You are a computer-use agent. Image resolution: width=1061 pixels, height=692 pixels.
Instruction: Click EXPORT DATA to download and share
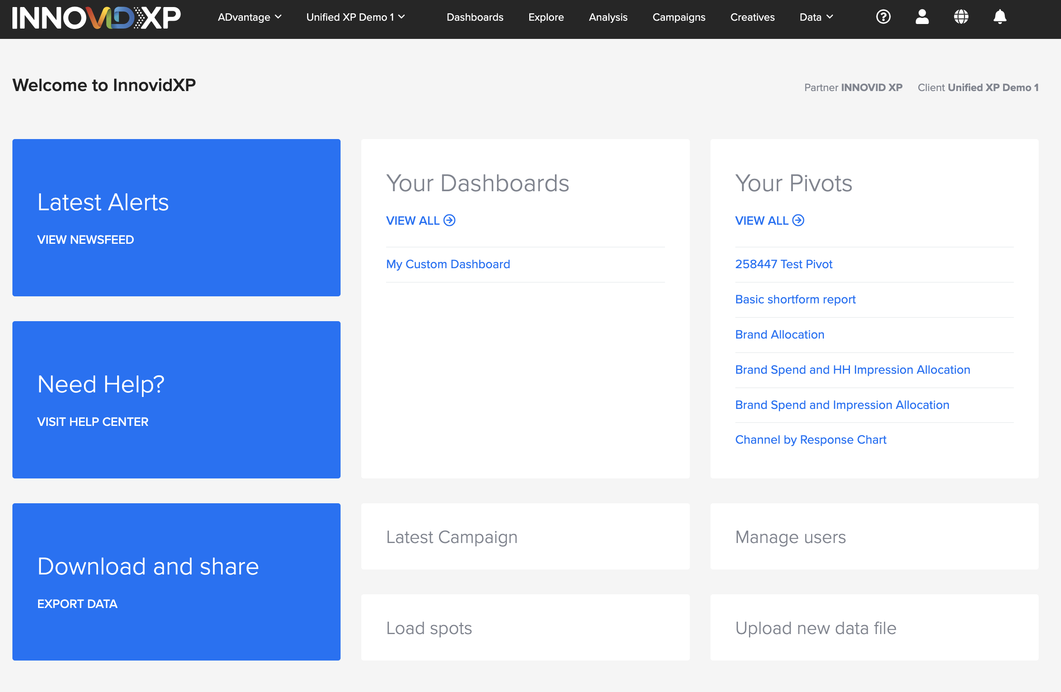tap(77, 603)
